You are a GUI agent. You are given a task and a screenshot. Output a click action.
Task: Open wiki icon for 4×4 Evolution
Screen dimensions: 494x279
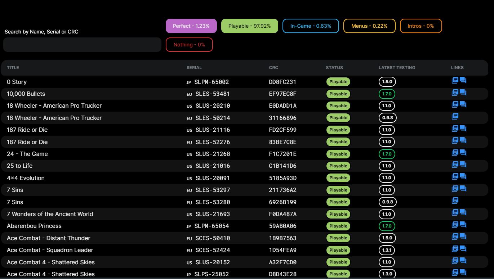point(455,176)
